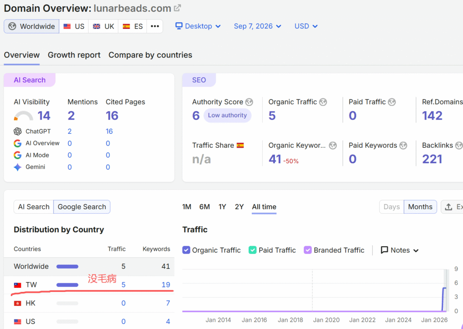Open lunarbeads.com external link icon

click(x=177, y=8)
